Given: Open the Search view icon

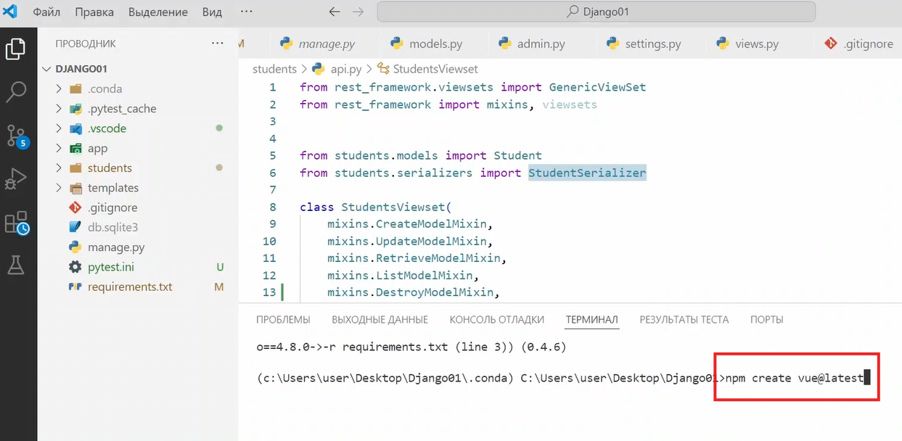Looking at the screenshot, I should pyautogui.click(x=16, y=91).
